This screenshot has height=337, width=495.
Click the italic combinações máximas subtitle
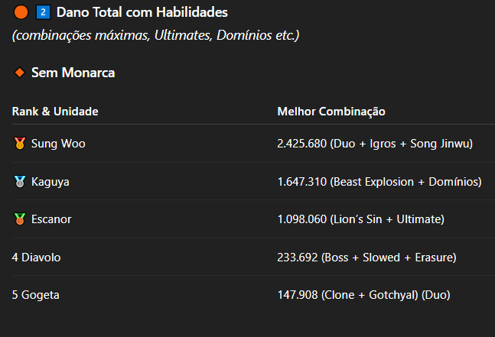click(155, 36)
